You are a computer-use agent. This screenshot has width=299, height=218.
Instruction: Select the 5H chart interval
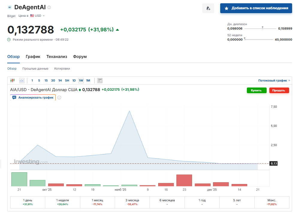tap(67, 80)
